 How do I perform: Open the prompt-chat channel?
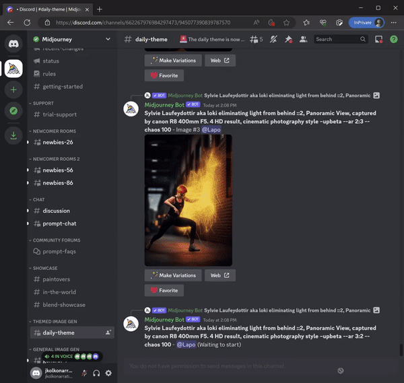(72, 223)
